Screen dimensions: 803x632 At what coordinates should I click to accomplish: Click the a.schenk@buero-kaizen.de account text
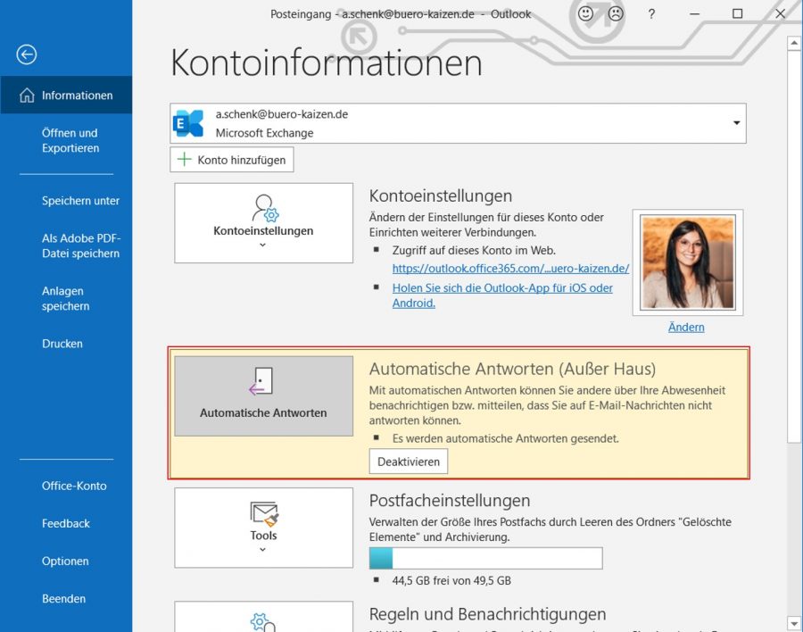point(282,114)
